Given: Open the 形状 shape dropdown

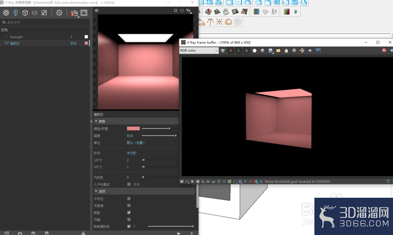Looking at the screenshot, I should [132, 153].
